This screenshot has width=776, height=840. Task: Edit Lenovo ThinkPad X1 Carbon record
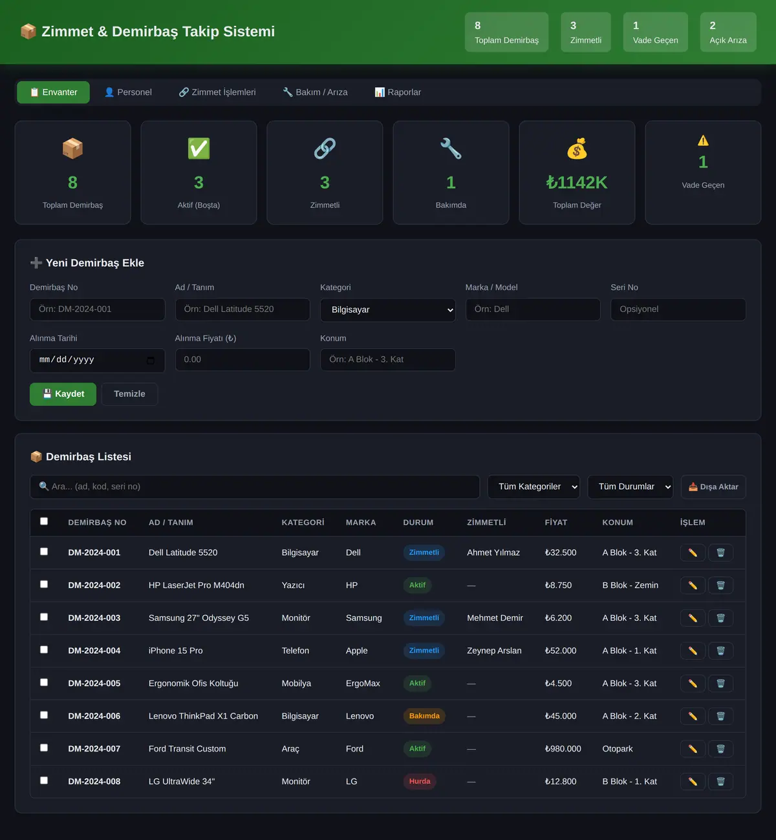click(693, 716)
